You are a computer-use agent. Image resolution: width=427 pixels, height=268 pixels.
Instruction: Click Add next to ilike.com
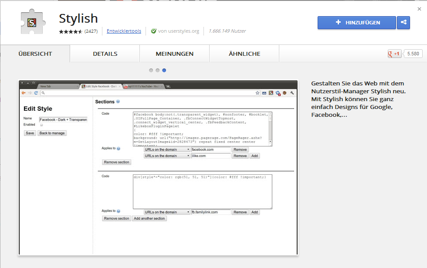click(254, 156)
